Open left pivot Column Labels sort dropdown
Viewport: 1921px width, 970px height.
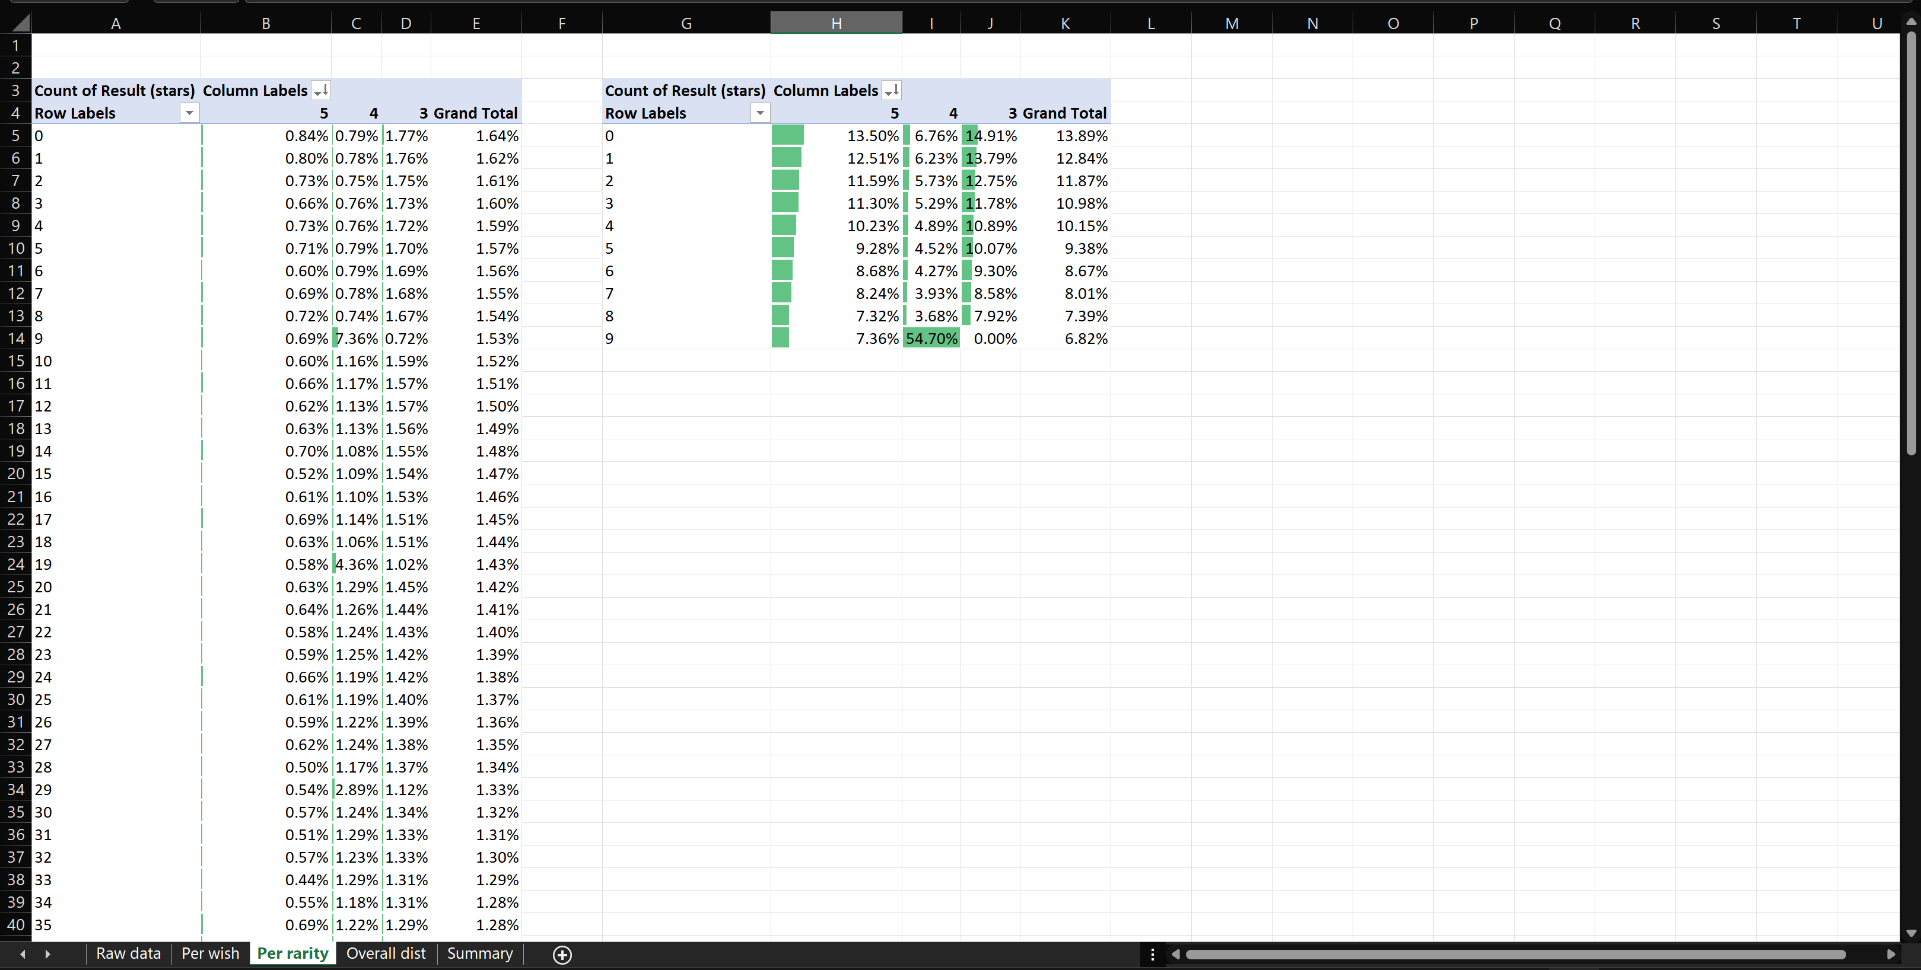pyautogui.click(x=321, y=91)
